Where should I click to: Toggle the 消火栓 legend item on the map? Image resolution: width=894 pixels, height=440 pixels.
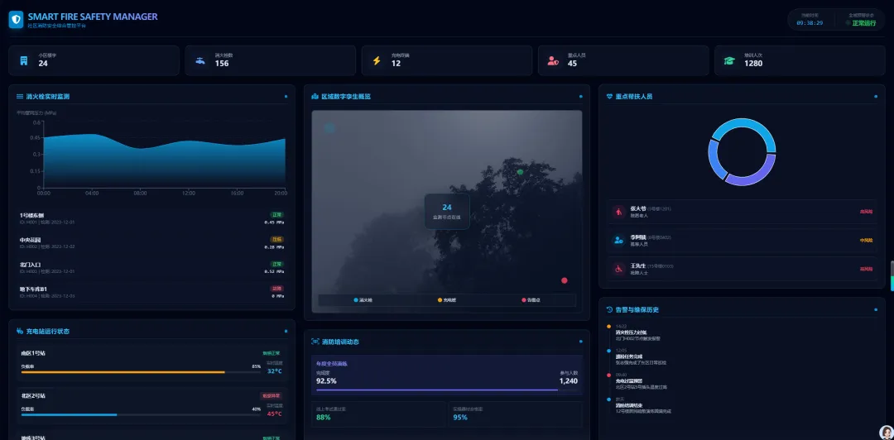click(x=363, y=299)
